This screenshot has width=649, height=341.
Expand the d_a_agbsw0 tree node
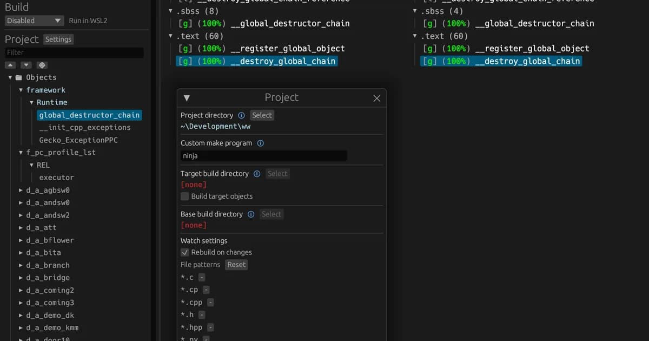pyautogui.click(x=21, y=190)
